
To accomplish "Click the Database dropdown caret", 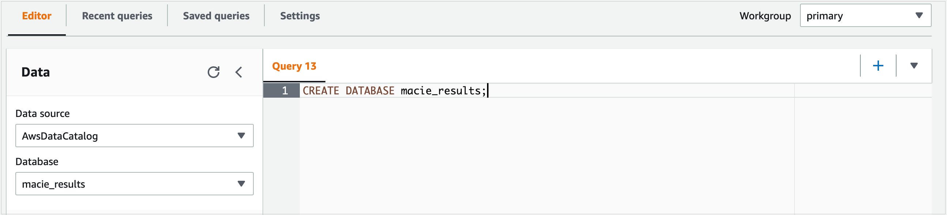I will (242, 184).
